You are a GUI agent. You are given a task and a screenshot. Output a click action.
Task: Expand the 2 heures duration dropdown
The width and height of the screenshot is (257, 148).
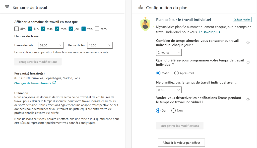169,52
